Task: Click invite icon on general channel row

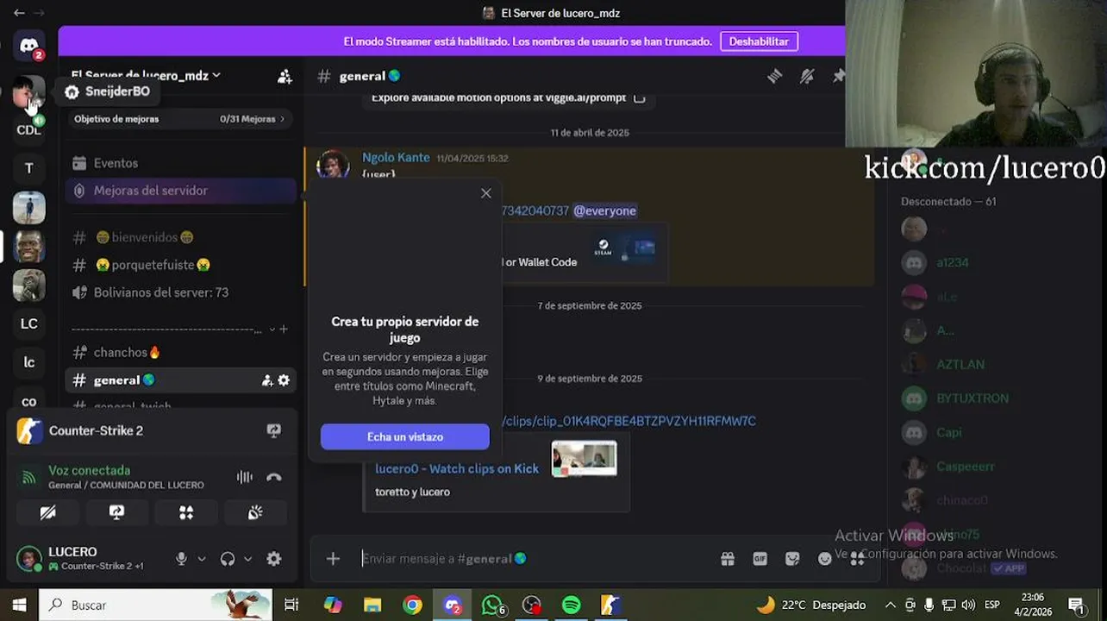Action: [267, 380]
